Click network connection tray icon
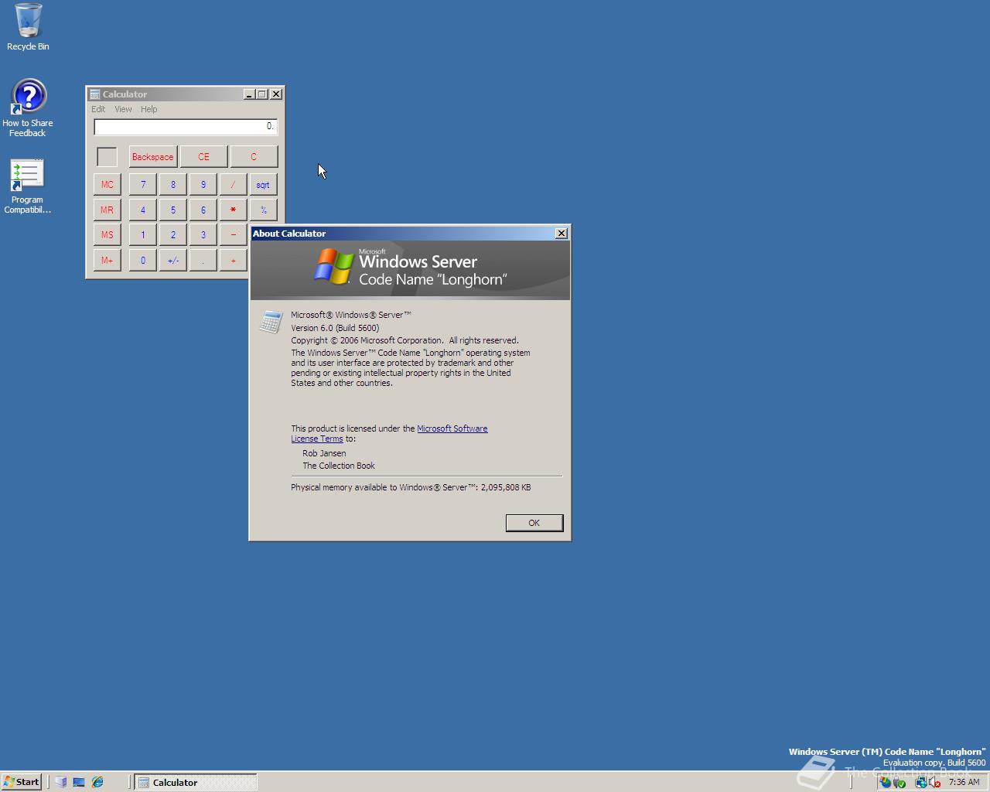 click(x=920, y=782)
